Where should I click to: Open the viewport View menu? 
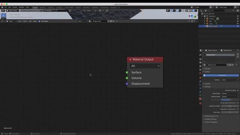(22, 10)
